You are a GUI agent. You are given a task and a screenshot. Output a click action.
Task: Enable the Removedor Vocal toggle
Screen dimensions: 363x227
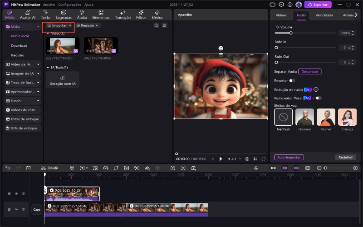319,98
